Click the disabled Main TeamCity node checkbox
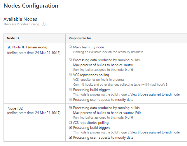This screenshot has width=187, height=146. click(71, 47)
